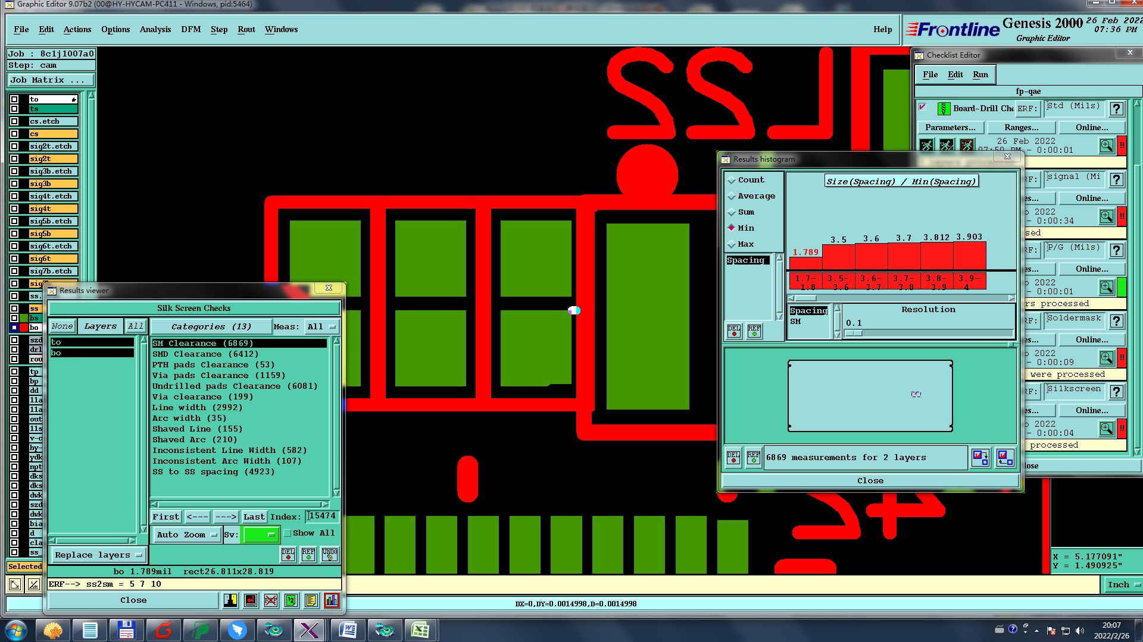Adjust the Resolution slider in histogram

853,333
